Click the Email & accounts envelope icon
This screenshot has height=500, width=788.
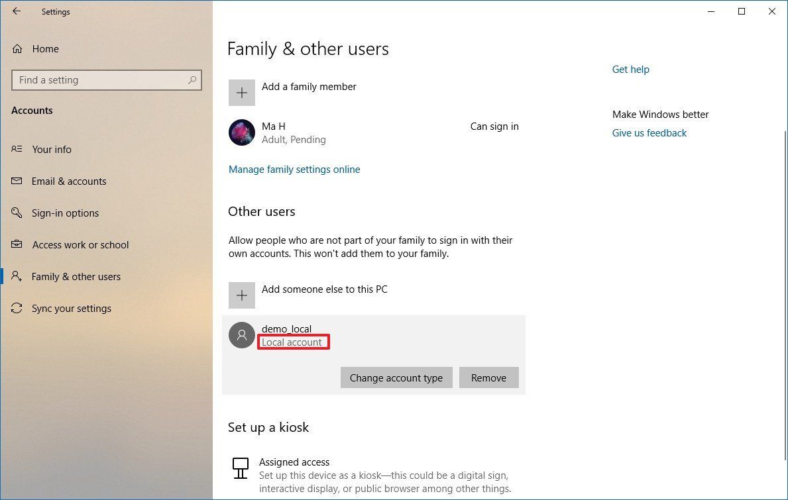pos(17,181)
